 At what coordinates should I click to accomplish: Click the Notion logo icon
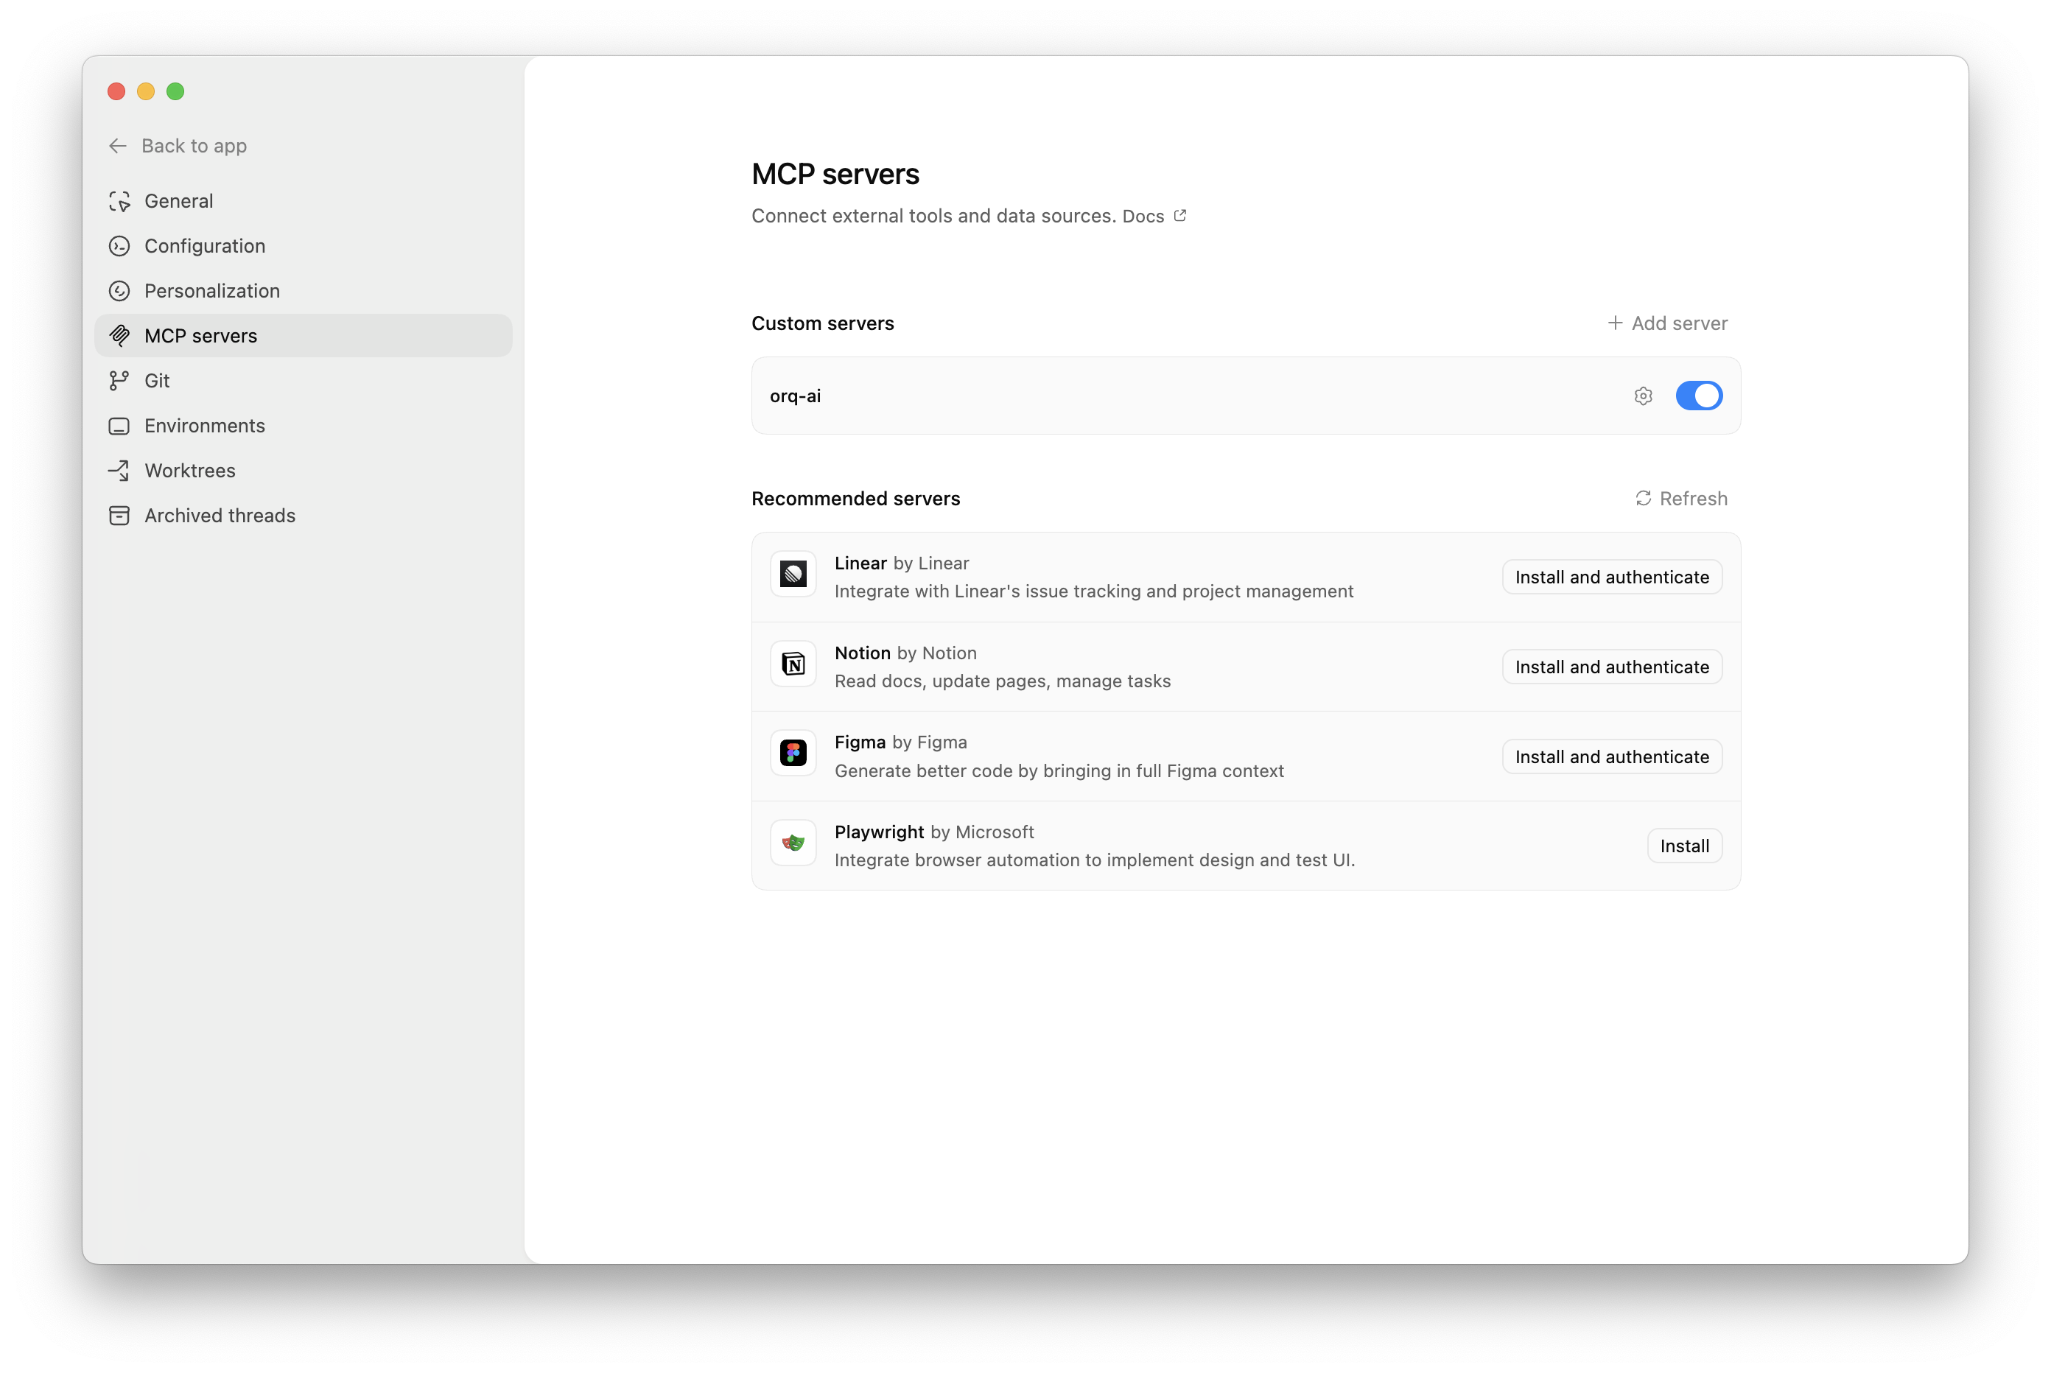pos(793,664)
